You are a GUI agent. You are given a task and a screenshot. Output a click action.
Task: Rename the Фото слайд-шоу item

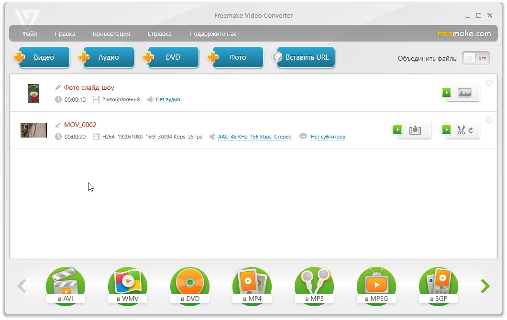[x=89, y=87]
